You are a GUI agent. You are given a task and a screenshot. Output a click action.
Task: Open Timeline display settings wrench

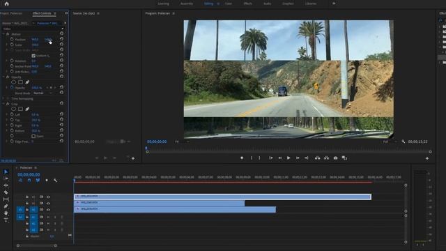click(x=56, y=181)
